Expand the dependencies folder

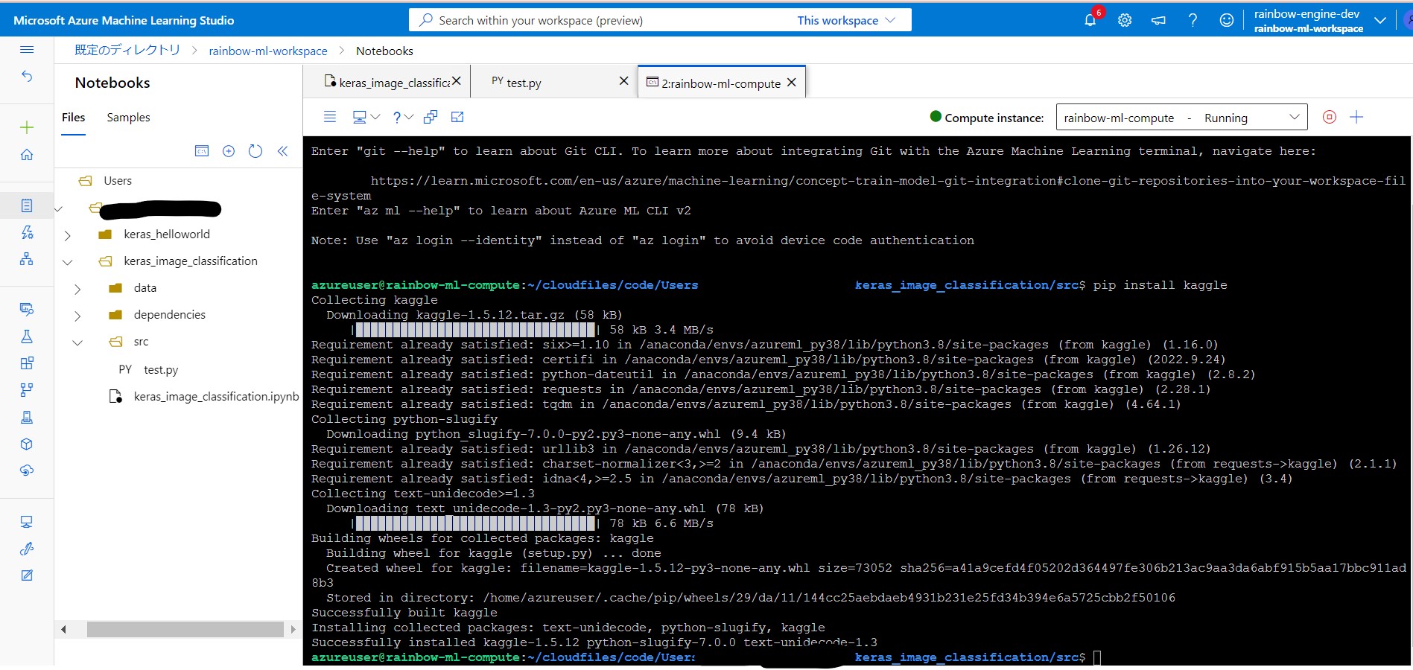tap(77, 316)
